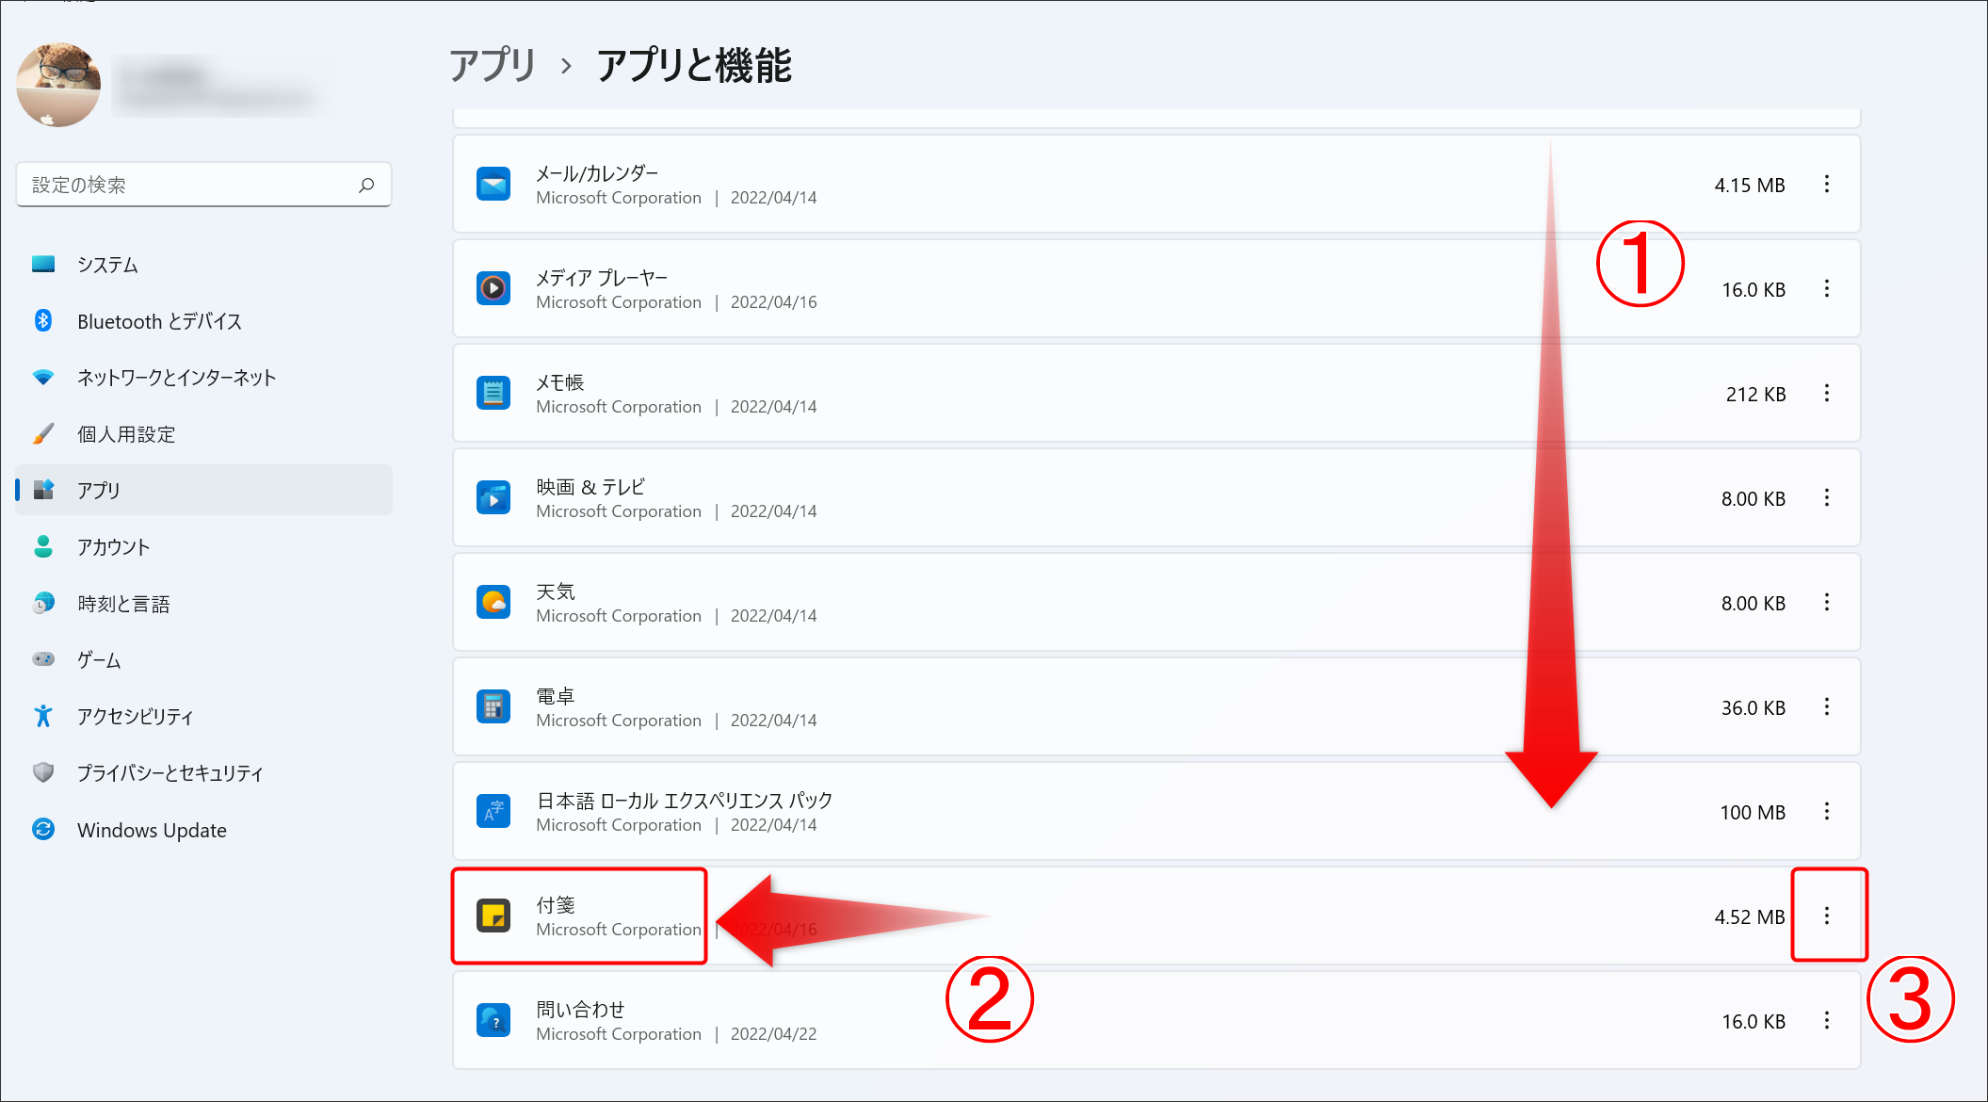The width and height of the screenshot is (1988, 1102).
Task: Open システム settings in the sidebar
Action: tap(203, 265)
